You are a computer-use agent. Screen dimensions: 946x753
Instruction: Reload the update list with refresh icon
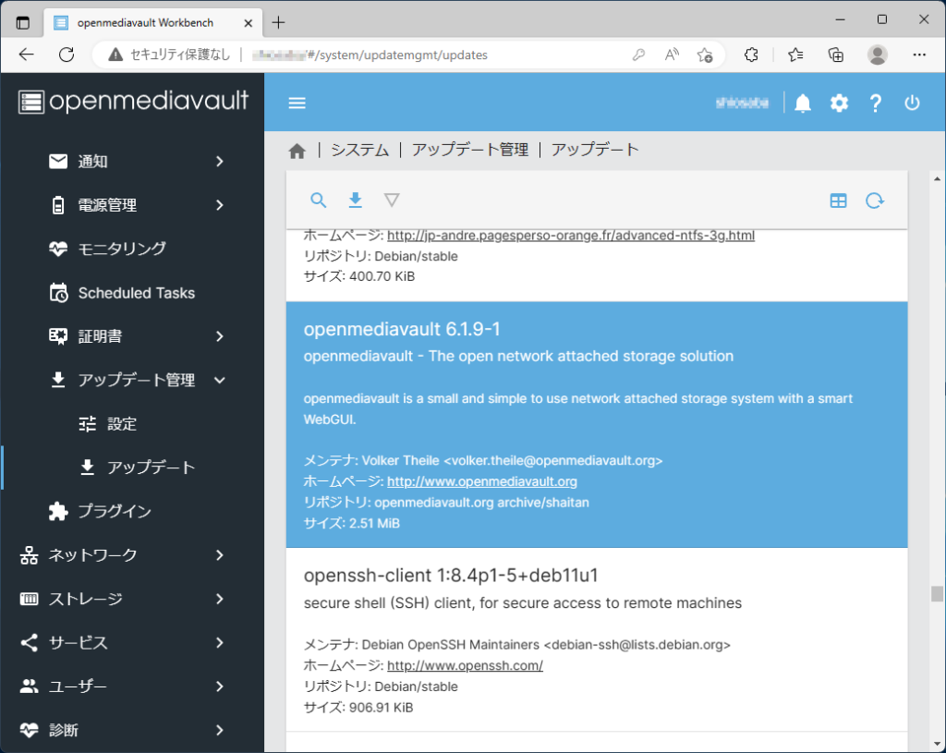(874, 200)
